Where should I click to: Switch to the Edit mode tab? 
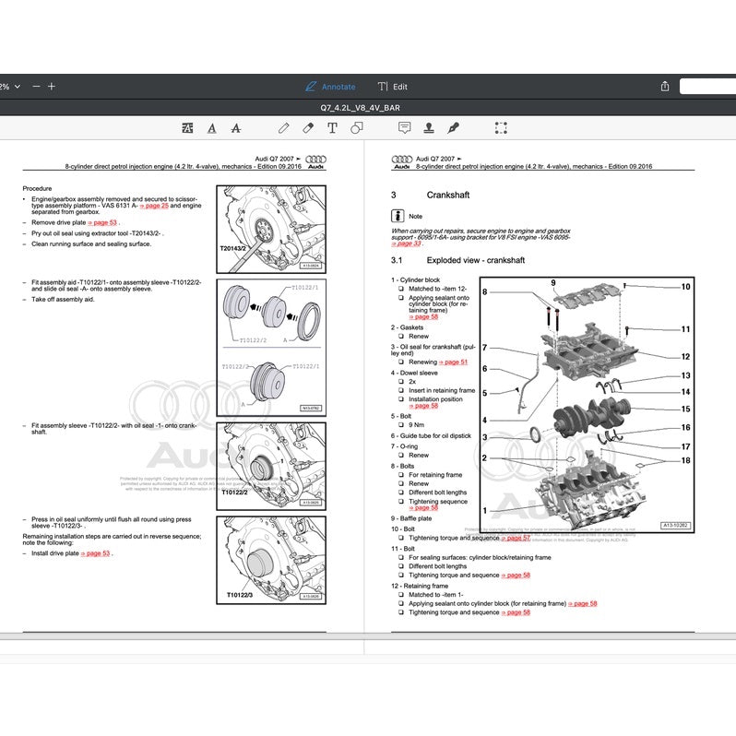click(393, 87)
